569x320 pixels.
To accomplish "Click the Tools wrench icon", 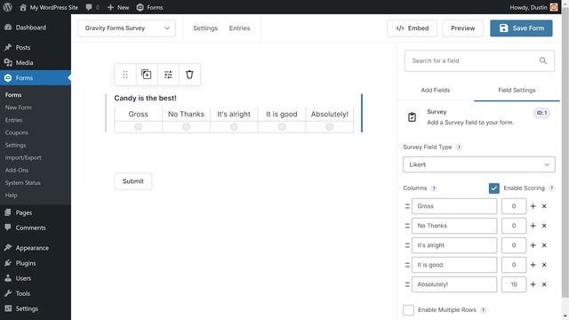I will (x=8, y=293).
